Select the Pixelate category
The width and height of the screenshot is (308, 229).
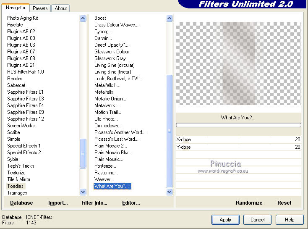tap(15, 25)
